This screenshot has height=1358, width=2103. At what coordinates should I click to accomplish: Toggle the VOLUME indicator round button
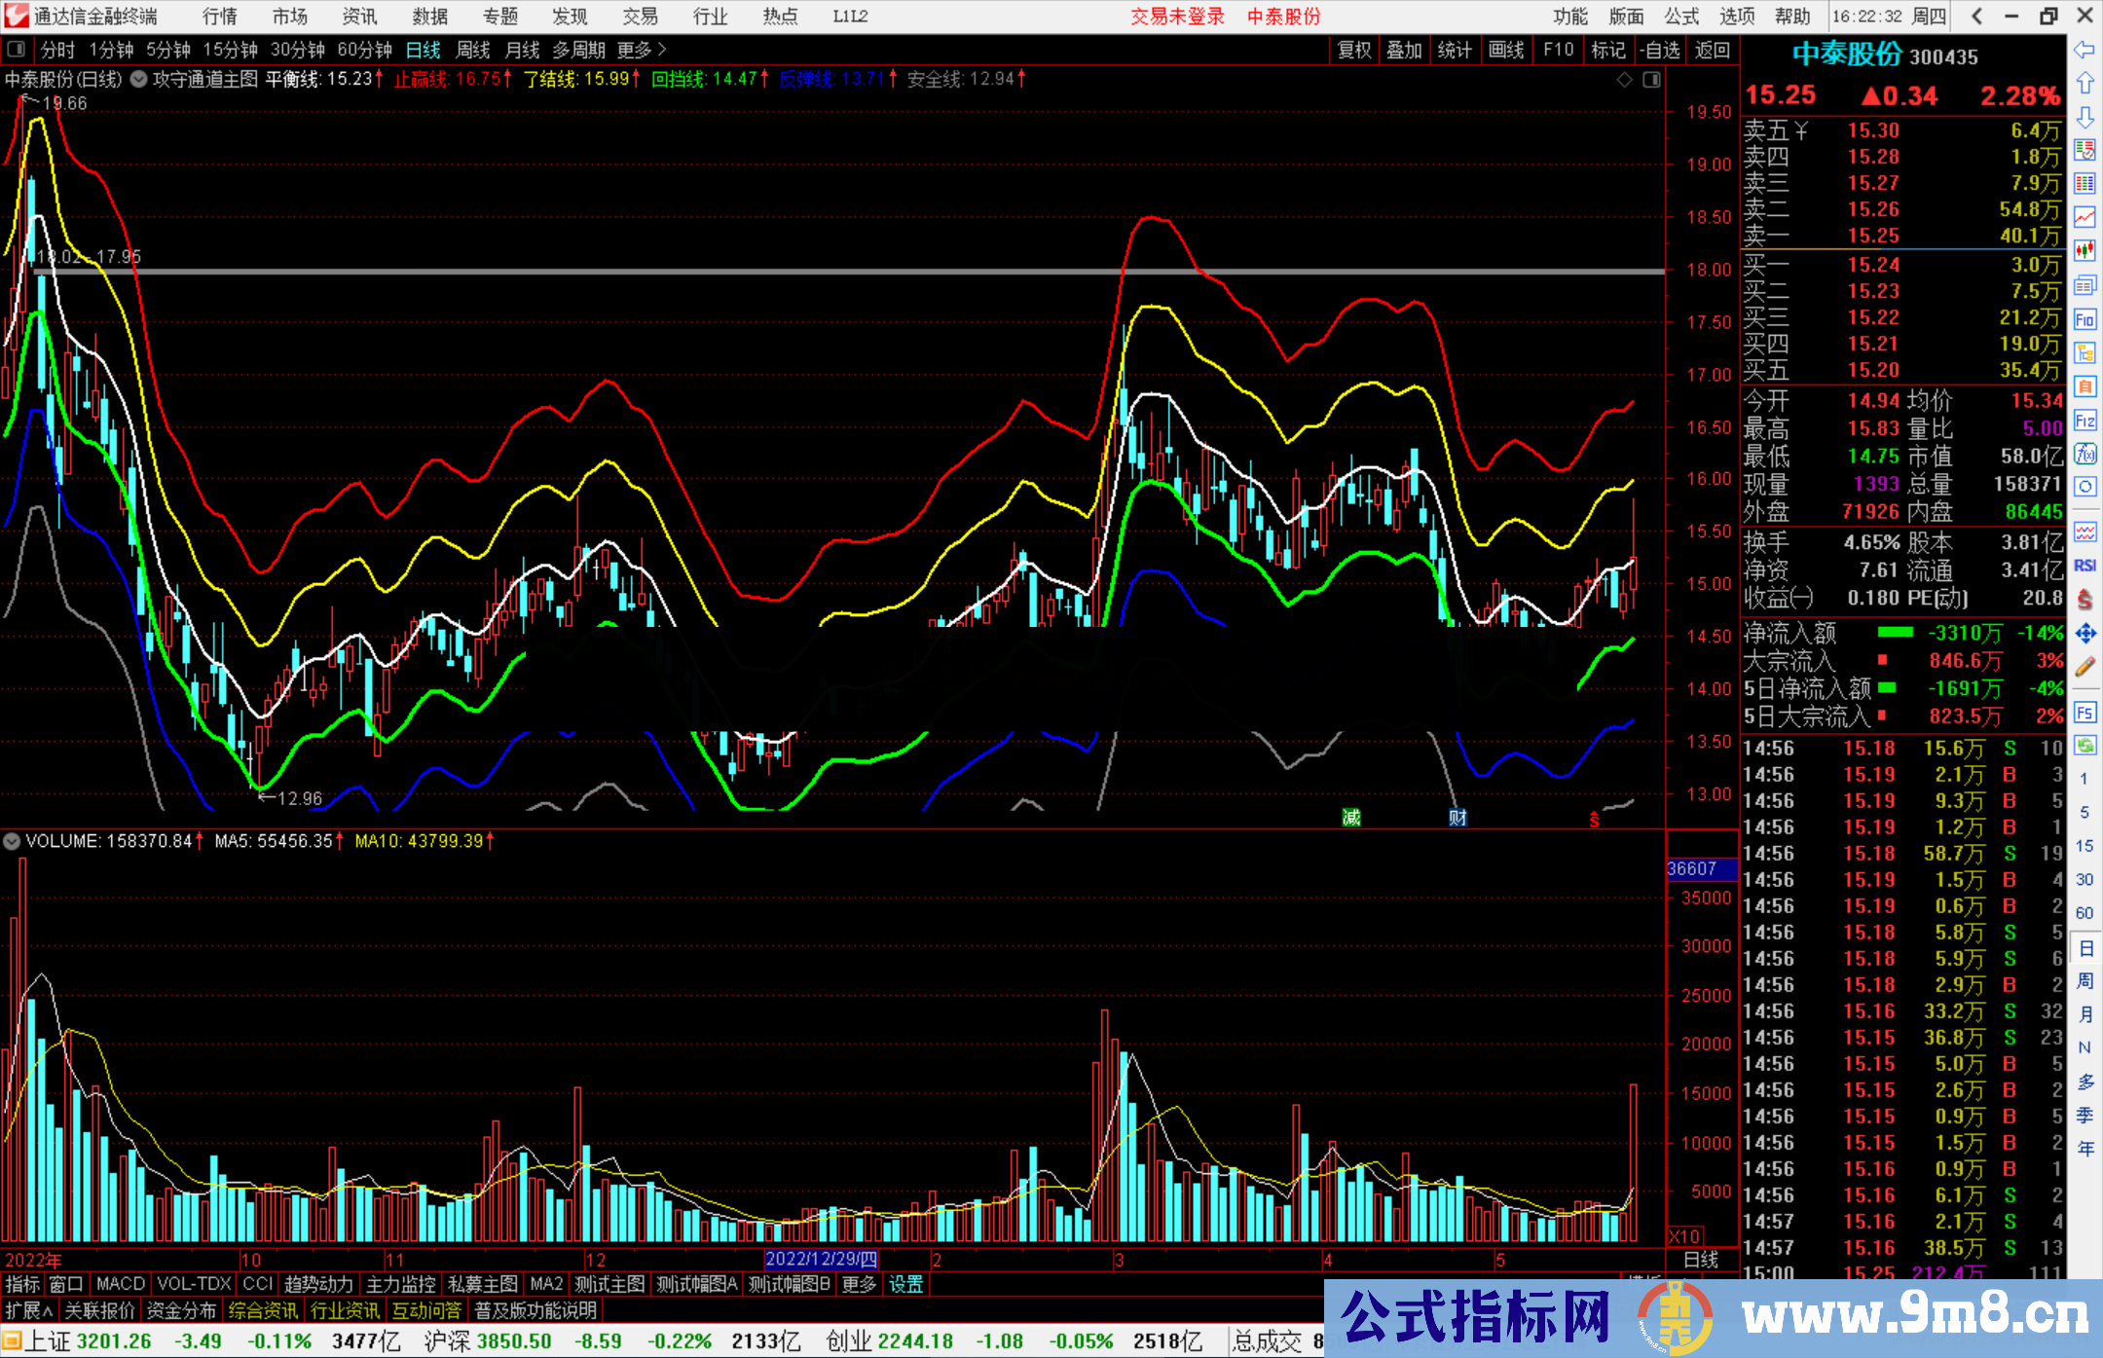coord(13,841)
